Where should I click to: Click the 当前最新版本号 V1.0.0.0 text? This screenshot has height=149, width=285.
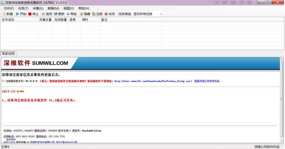click(x=21, y=81)
